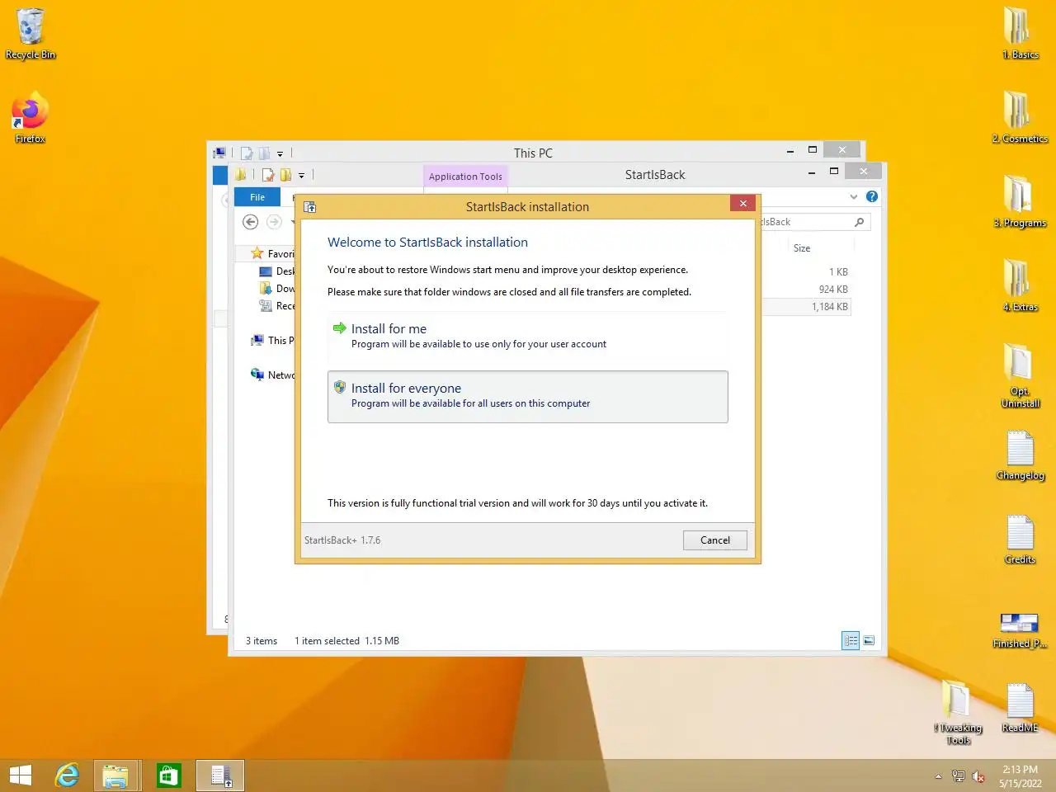Open the Windows Start button
This screenshot has height=792, width=1056.
[21, 775]
